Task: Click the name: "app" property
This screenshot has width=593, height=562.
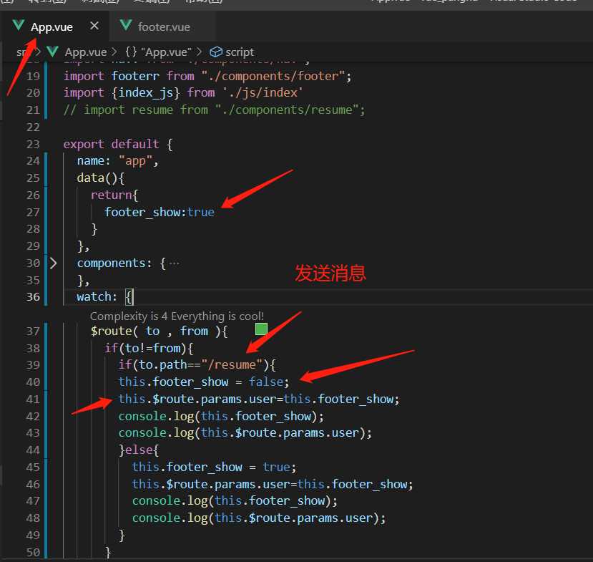Action: coord(117,161)
